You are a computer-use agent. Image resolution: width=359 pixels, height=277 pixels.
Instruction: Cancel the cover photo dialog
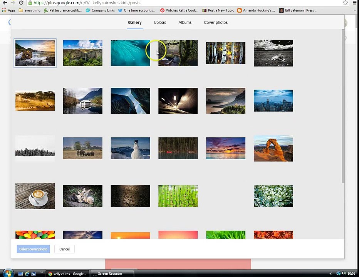point(64,249)
